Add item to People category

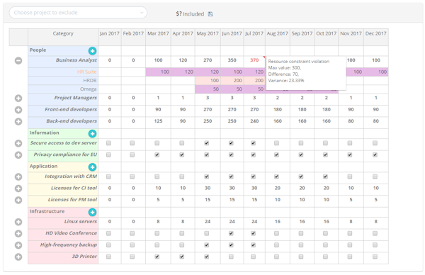[x=92, y=51]
